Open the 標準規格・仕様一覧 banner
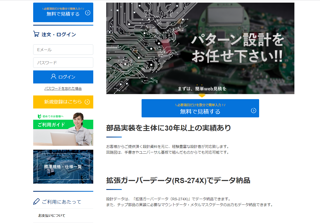The height and width of the screenshot is (223, 320). 63,167
